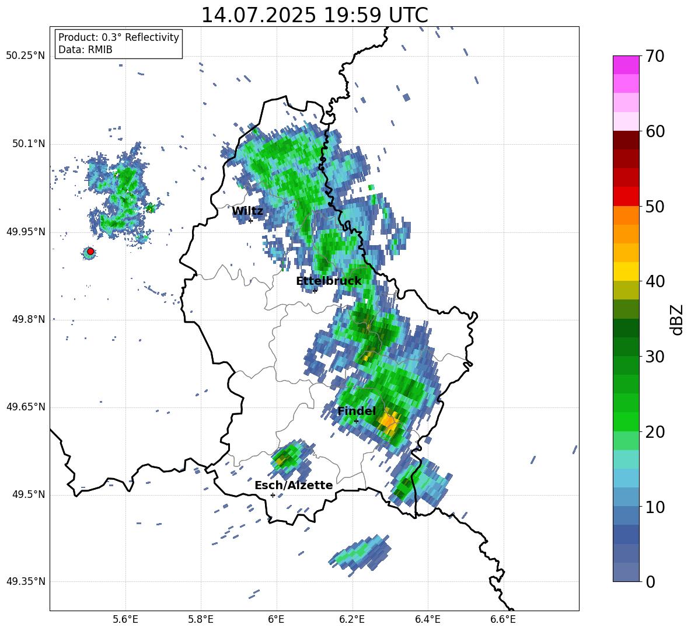Pick the dark maroon swatch just below 60 dBZ
Viewport: 691px width, 631px height.
pos(626,140)
